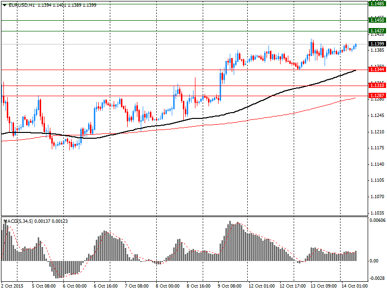Click the 1.1385 price scale value

[x=377, y=50]
